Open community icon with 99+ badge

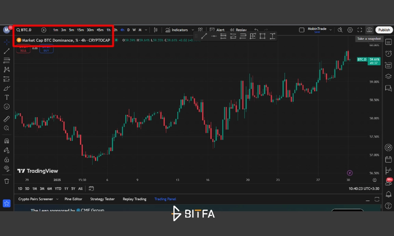(x=388, y=182)
